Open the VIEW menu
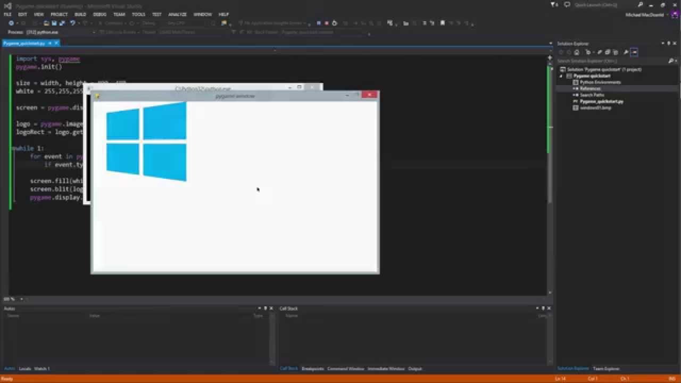Viewport: 681px width, 383px height. [39, 14]
